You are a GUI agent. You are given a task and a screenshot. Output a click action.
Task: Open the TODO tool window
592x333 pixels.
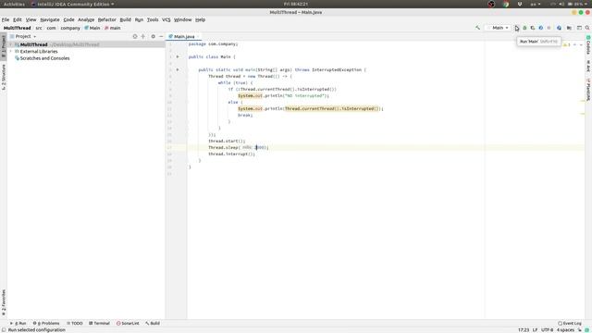coord(75,323)
